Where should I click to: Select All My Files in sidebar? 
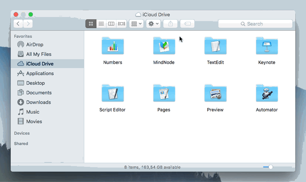47,54
